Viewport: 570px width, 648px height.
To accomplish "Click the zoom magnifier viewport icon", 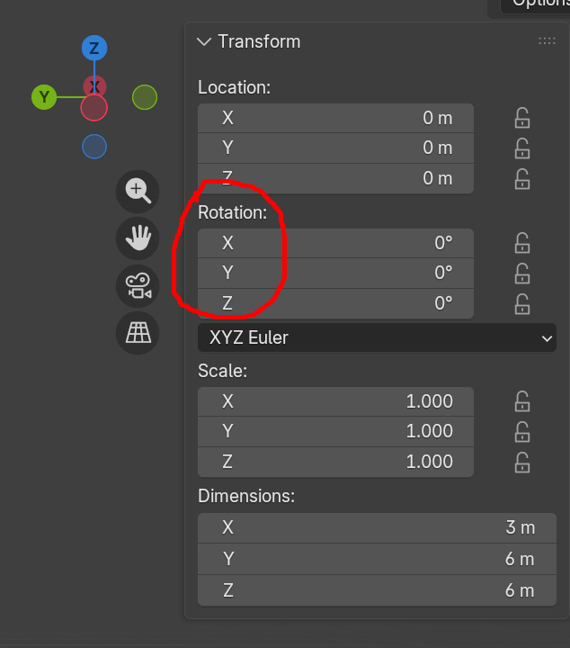I will pyautogui.click(x=138, y=192).
